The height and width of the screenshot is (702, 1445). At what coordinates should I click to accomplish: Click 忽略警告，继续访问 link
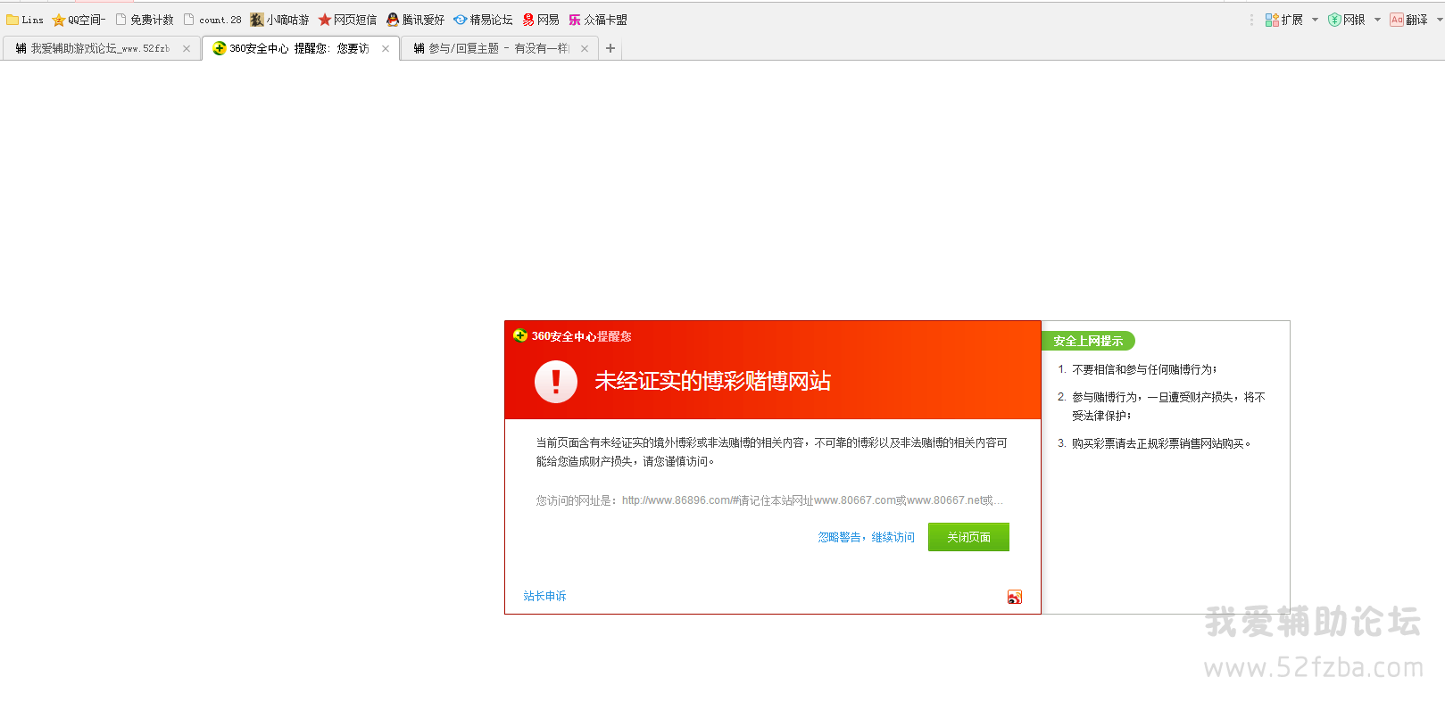click(867, 537)
